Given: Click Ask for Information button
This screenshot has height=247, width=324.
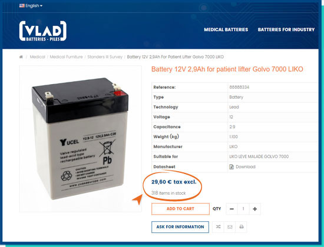Looking at the screenshot, I should (x=180, y=227).
